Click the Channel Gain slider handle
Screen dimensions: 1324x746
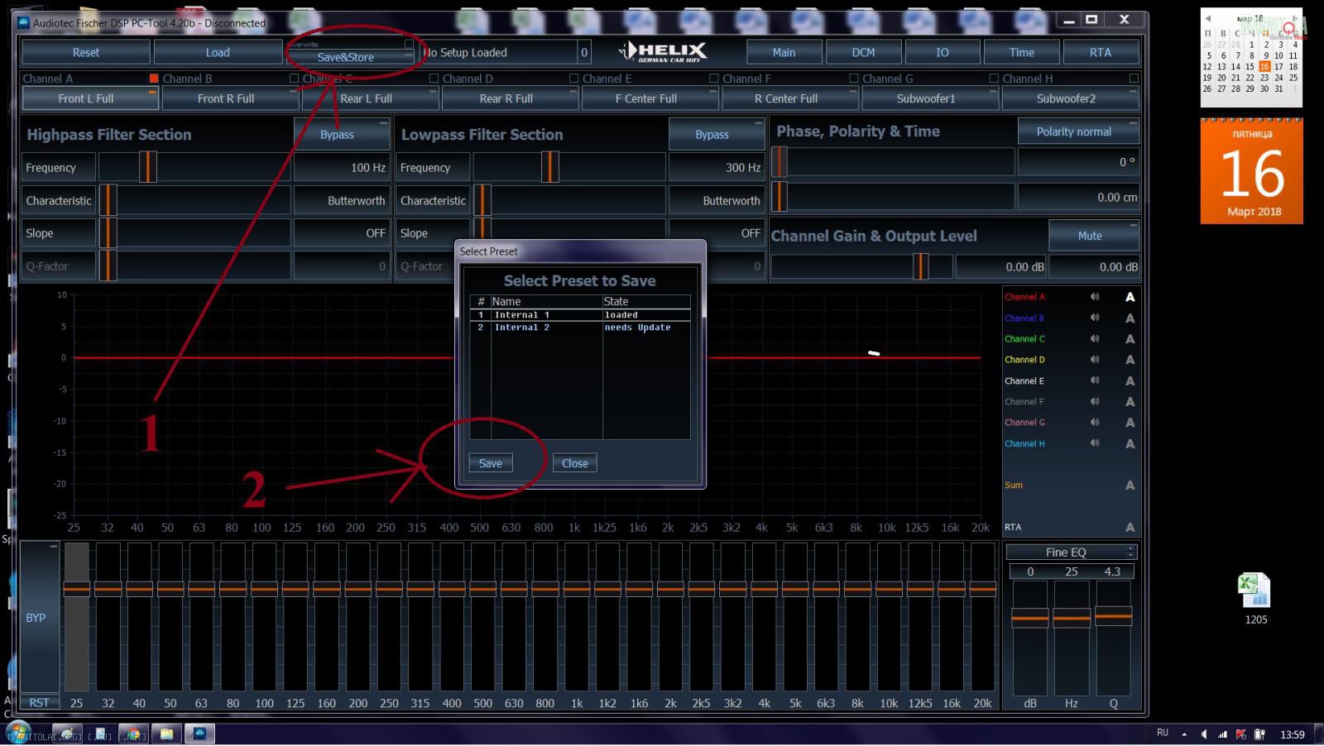click(x=920, y=267)
